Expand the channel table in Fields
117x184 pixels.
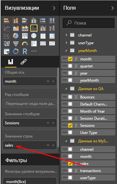pyautogui.click(x=67, y=35)
